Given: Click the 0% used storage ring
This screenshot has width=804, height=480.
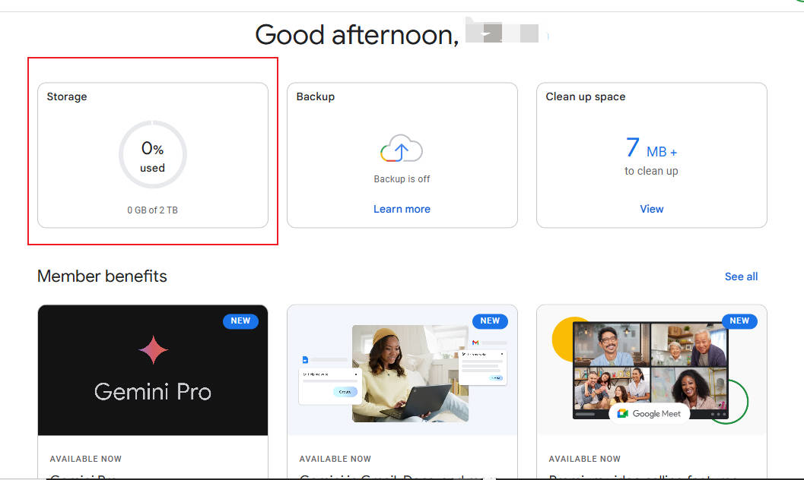Looking at the screenshot, I should [x=152, y=155].
